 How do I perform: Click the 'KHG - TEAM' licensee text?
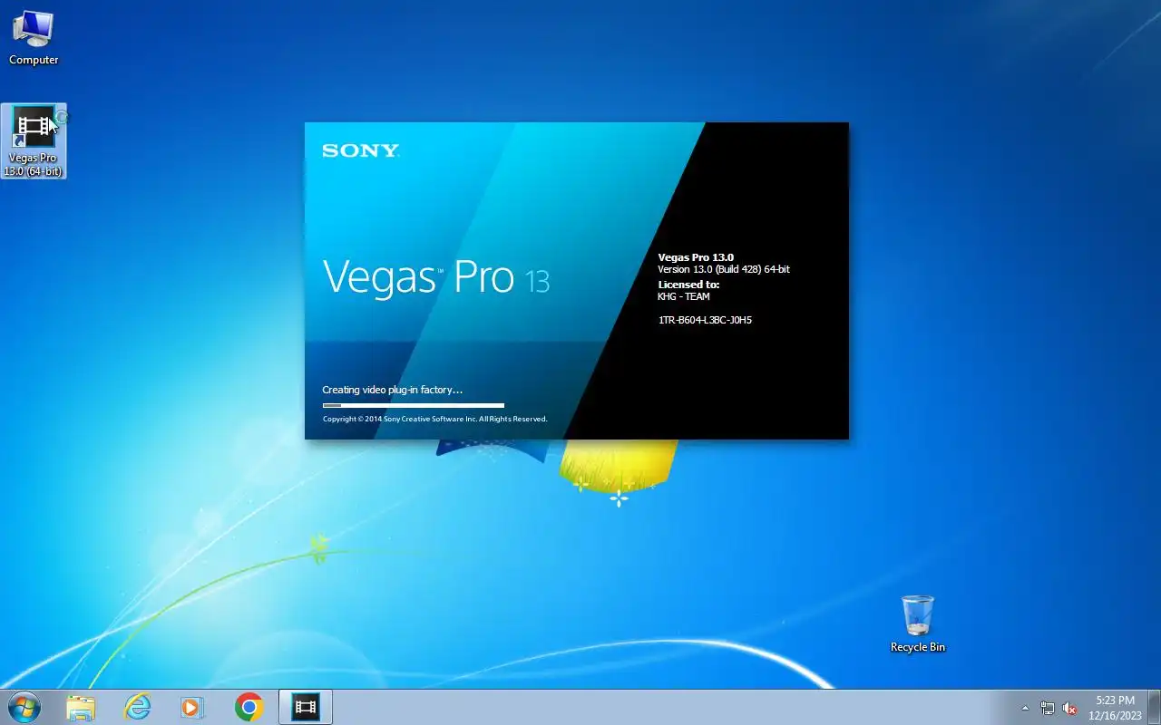(x=684, y=296)
